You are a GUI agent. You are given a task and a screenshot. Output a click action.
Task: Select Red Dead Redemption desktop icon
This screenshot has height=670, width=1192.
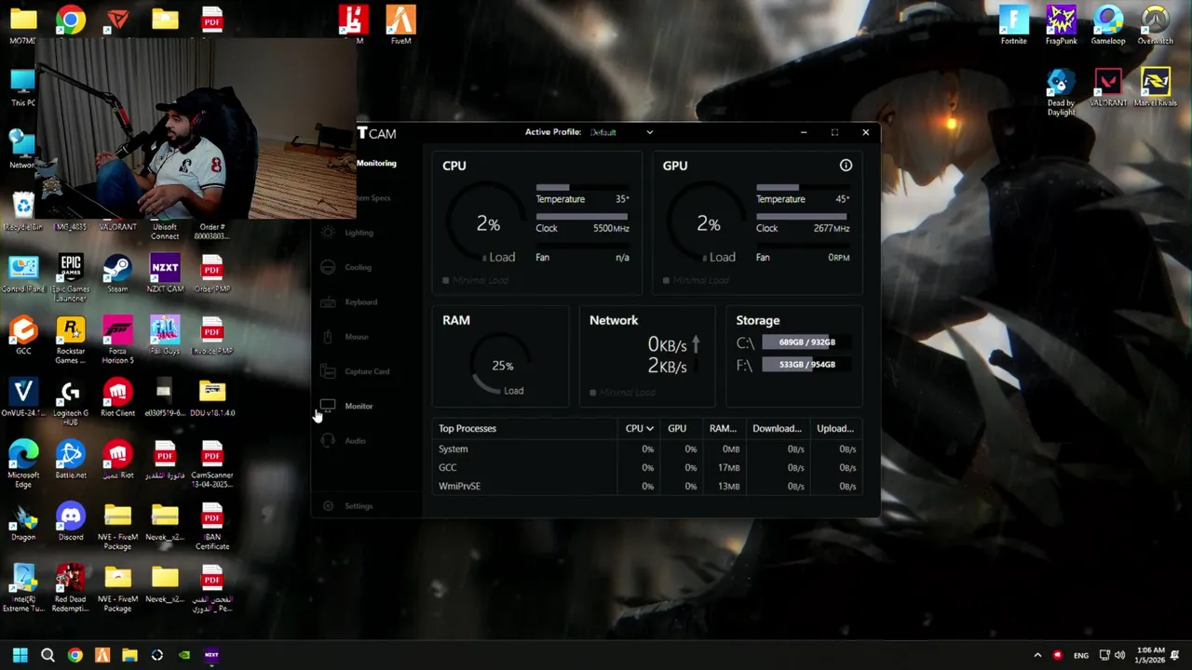[x=71, y=588]
